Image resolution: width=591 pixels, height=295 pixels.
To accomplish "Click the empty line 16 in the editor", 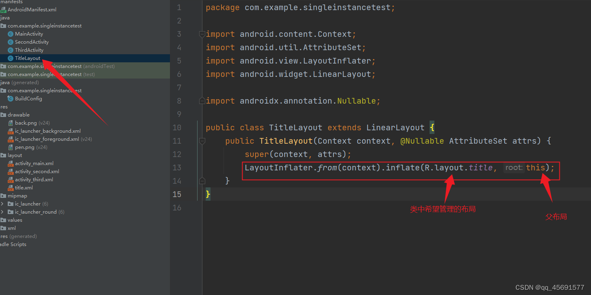I will click(396, 208).
